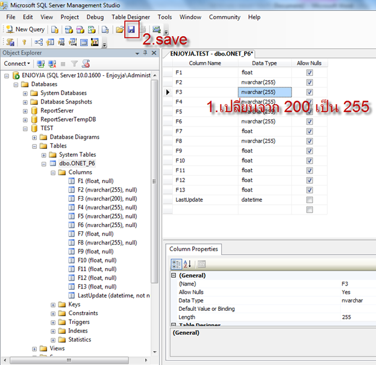Image resolution: width=376 pixels, height=365 pixels.
Task: Uncheck Allow Nulls for column F13
Action: 310,190
